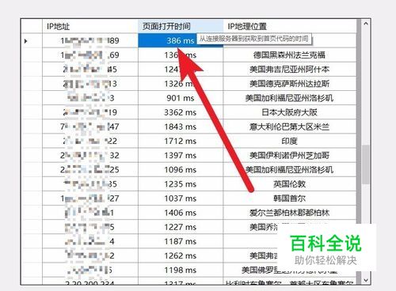Select the IP address cell in 3362 ms row
This screenshot has height=291, width=396.
point(90,112)
